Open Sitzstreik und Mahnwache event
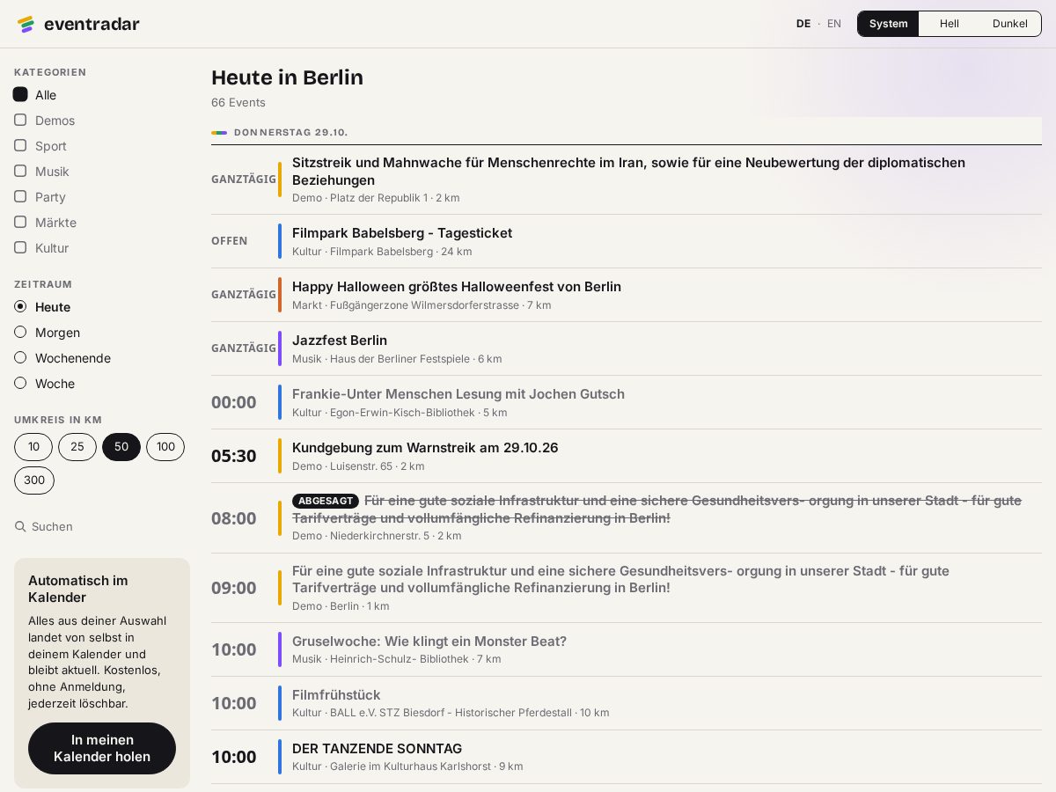 pyautogui.click(x=627, y=180)
